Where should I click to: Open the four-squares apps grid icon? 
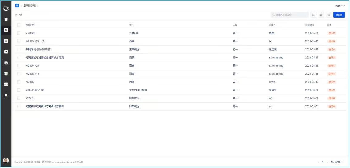coord(6,84)
